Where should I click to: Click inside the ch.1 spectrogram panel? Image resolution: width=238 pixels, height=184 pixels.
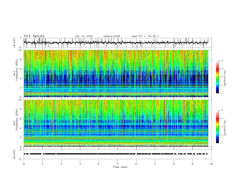[x=116, y=73]
